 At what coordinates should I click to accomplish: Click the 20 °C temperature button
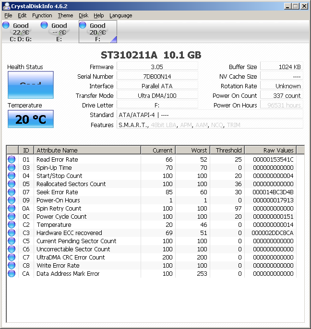(x=31, y=119)
